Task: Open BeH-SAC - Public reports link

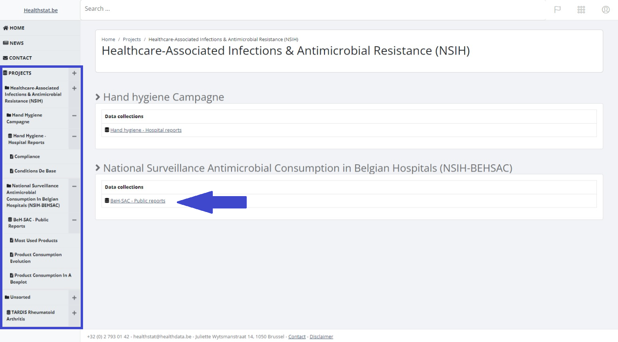Action: pos(138,201)
